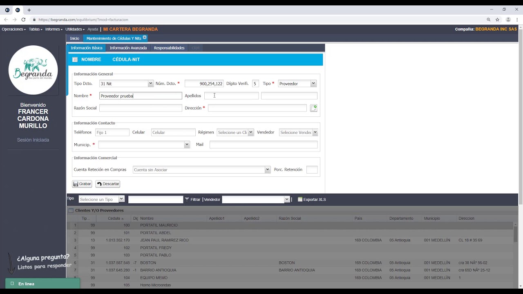This screenshot has height=294, width=523.
Task: Open the Informes menu
Action: pos(54,29)
